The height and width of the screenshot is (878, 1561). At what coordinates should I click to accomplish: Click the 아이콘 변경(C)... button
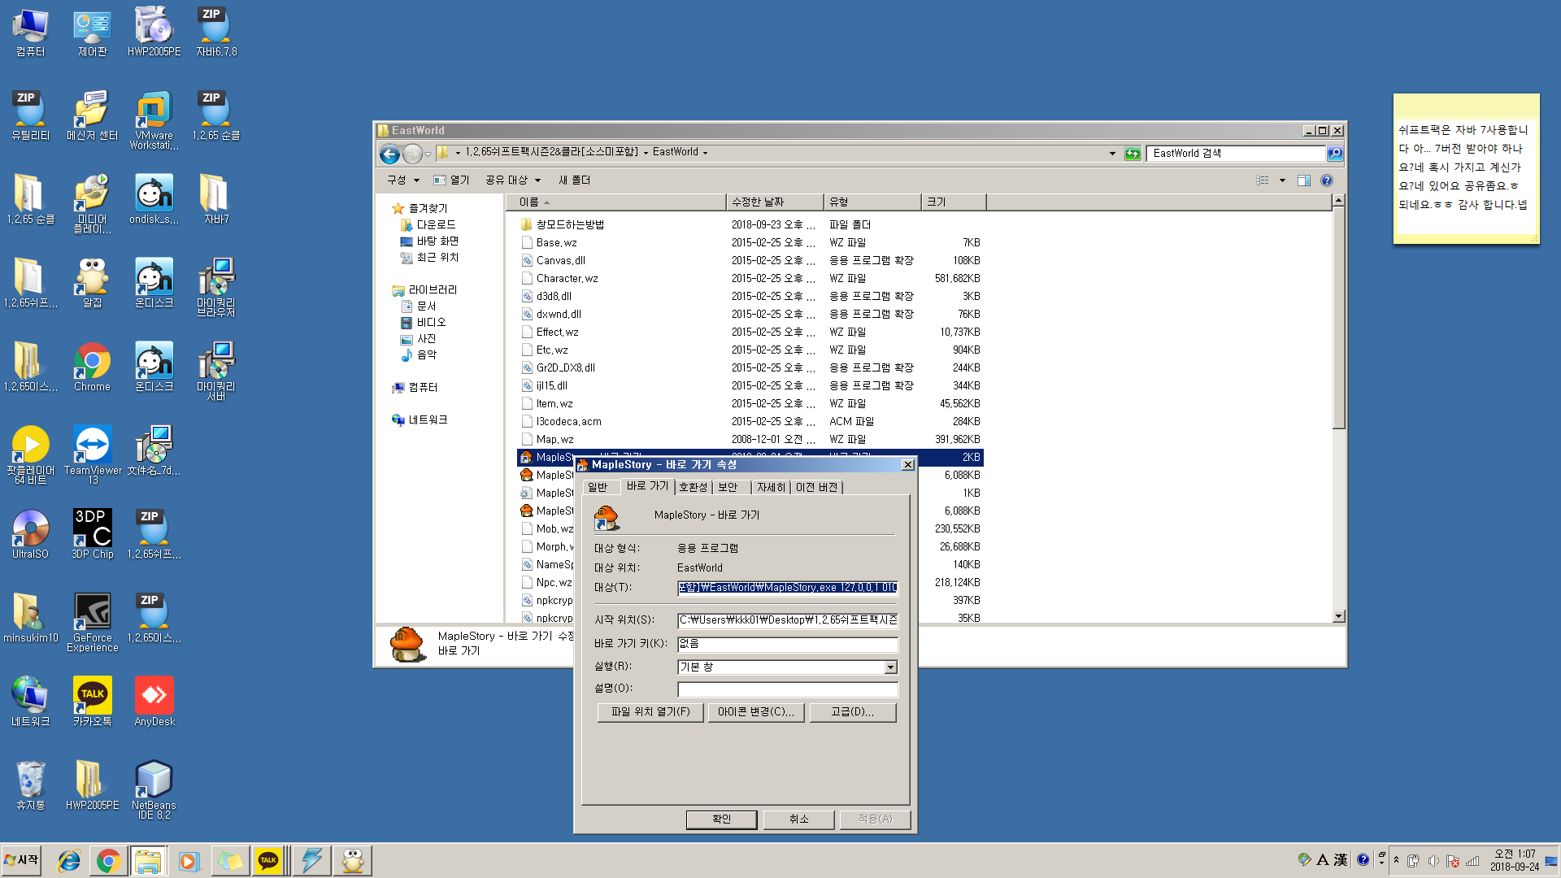tap(756, 712)
